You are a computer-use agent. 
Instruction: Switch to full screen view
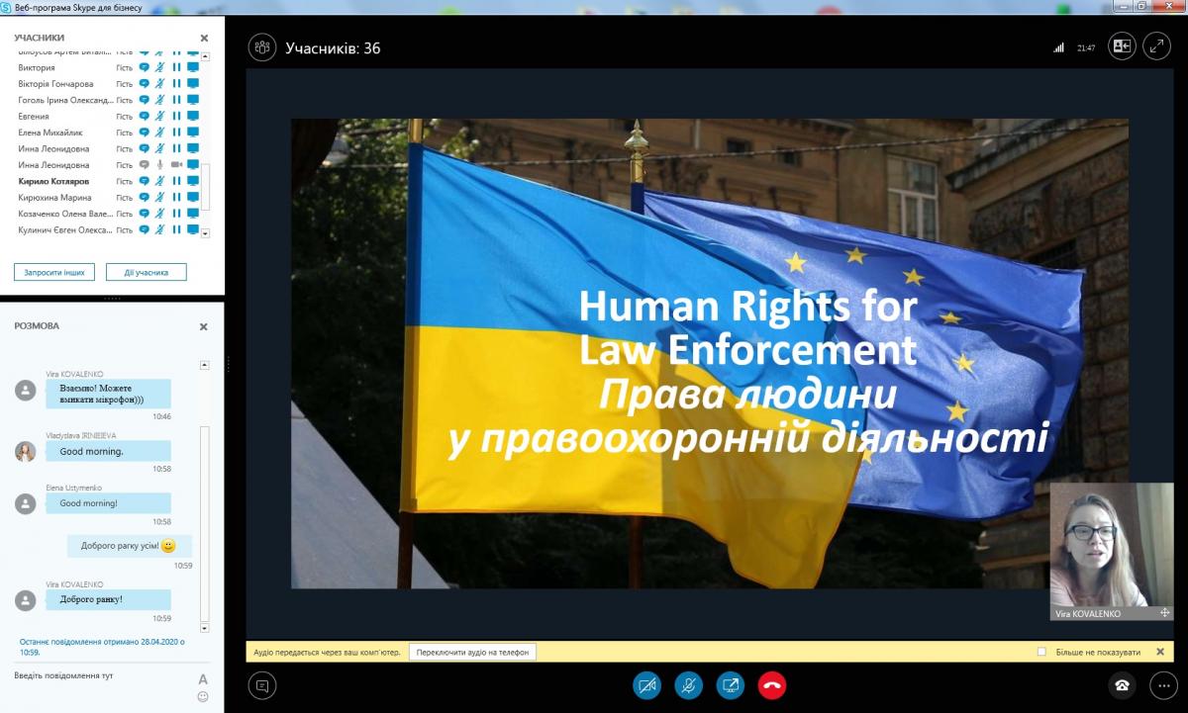pyautogui.click(x=1156, y=46)
